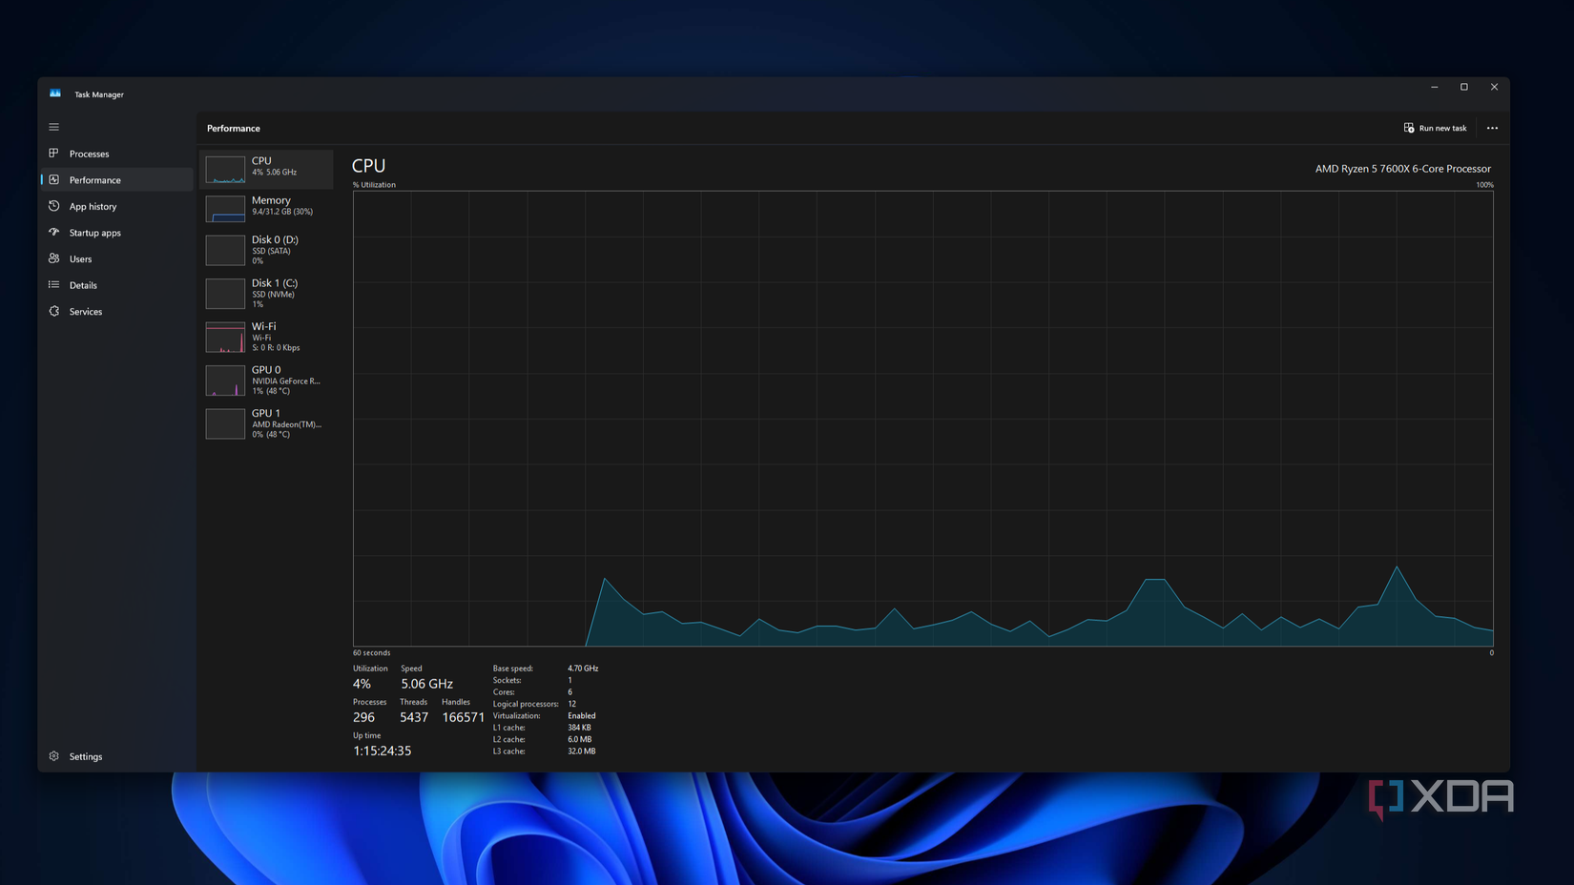Select the Performance page label
The height and width of the screenshot is (885, 1574).
(95, 180)
